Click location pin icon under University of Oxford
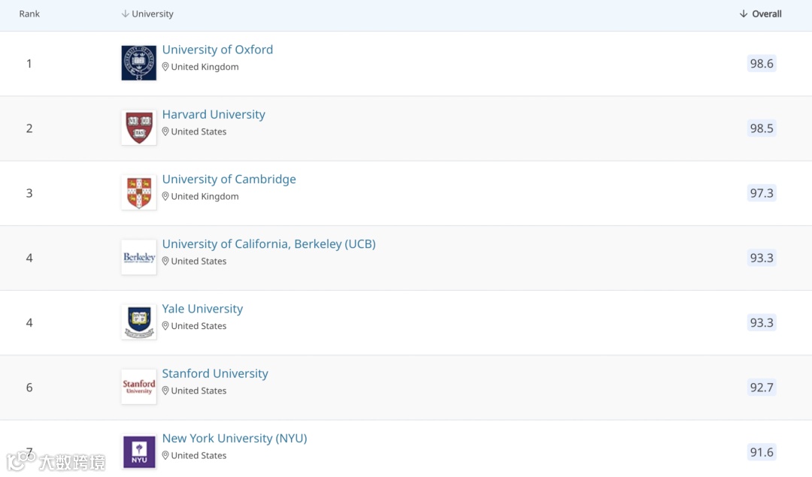This screenshot has height=477, width=812. [x=166, y=67]
